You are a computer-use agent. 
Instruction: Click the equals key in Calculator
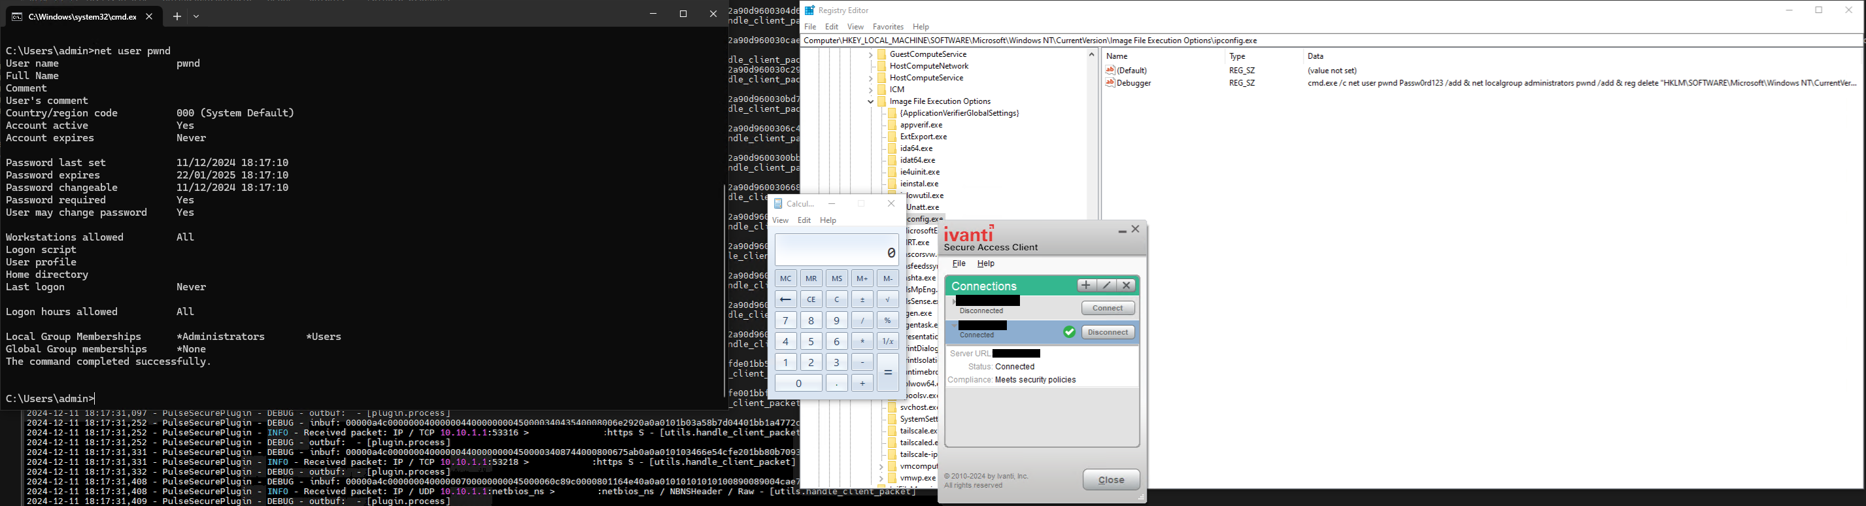point(888,373)
